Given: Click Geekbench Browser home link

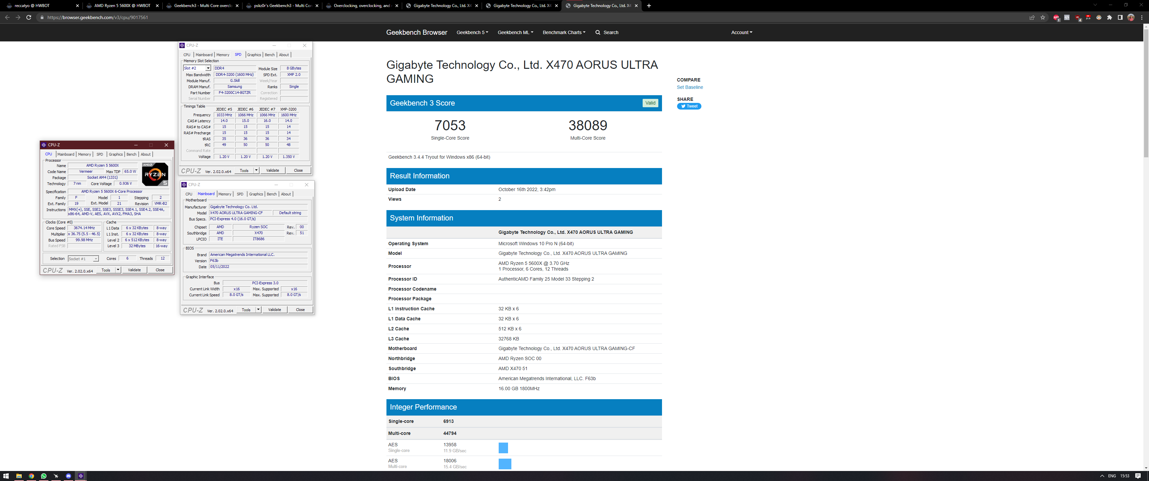Looking at the screenshot, I should point(416,33).
